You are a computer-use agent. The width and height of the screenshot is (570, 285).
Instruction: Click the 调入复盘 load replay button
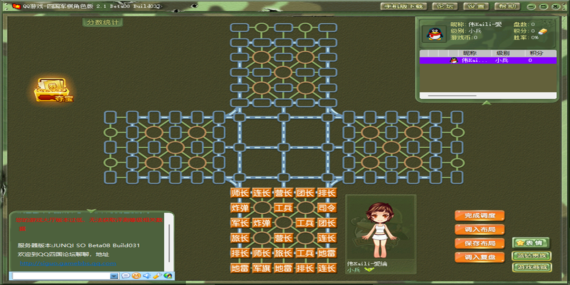coord(479,257)
